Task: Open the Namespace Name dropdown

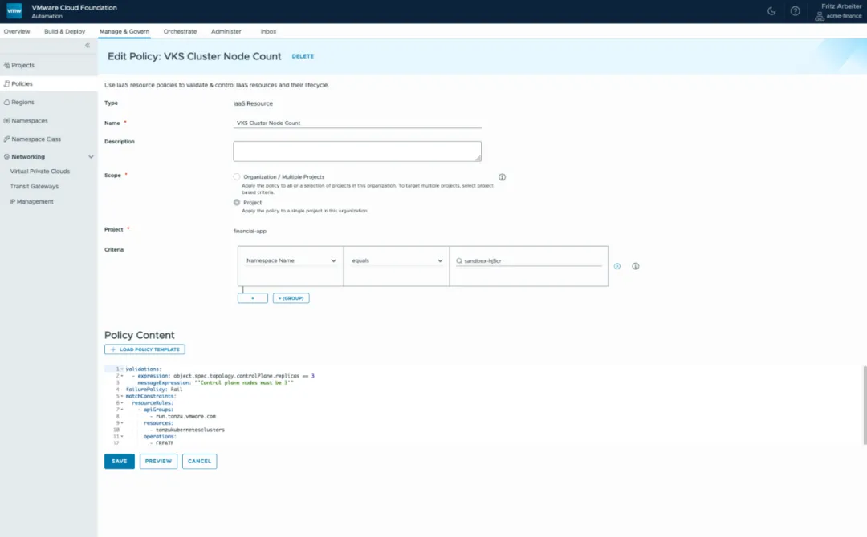Action: click(291, 260)
